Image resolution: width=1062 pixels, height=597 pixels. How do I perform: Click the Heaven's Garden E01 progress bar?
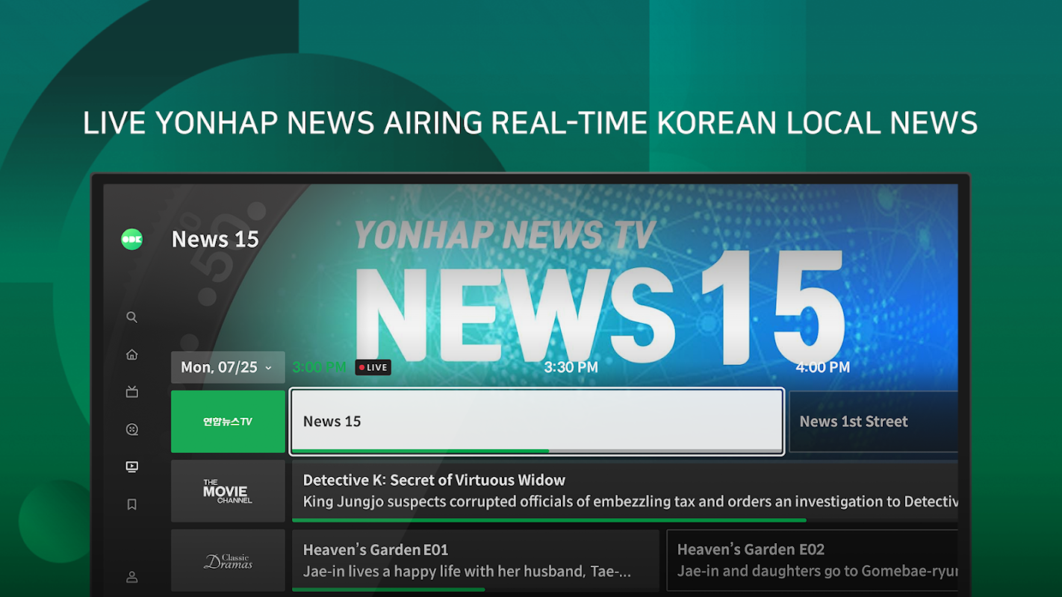388,590
